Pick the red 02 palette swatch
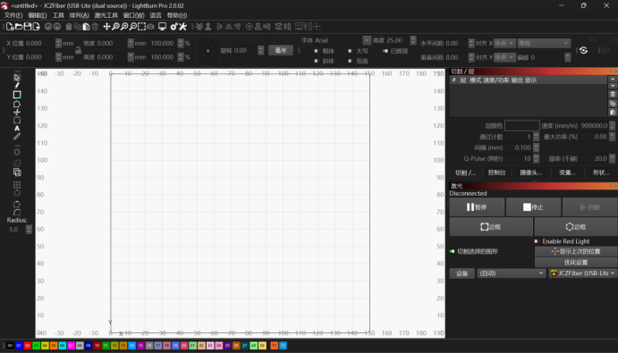Screen dimensions: 618x353 28,346
